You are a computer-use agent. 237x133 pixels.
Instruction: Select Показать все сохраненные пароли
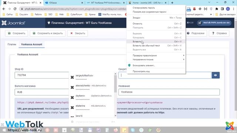tap(156, 12)
